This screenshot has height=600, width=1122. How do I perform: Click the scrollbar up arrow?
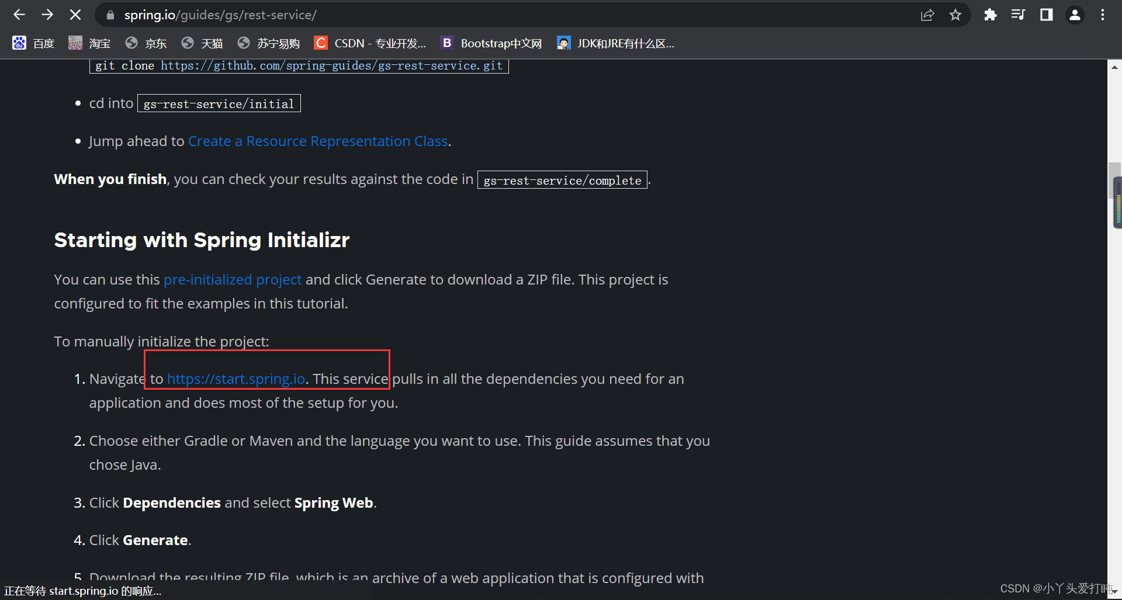pos(1114,67)
